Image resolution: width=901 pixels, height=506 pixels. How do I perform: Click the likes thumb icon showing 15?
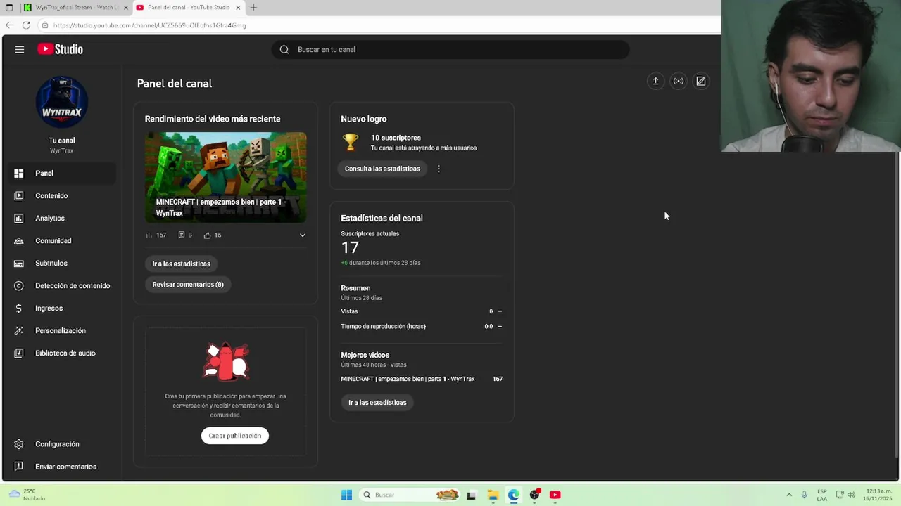coord(208,235)
